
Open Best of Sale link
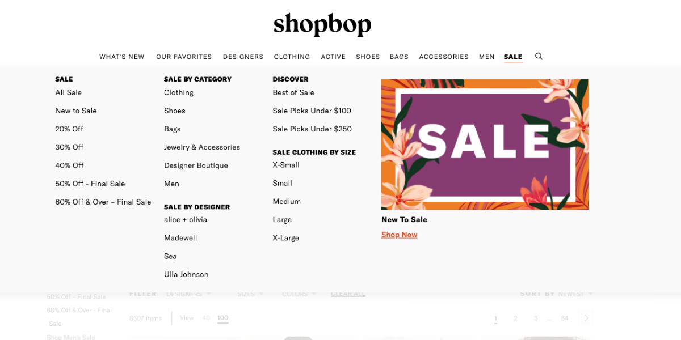293,92
